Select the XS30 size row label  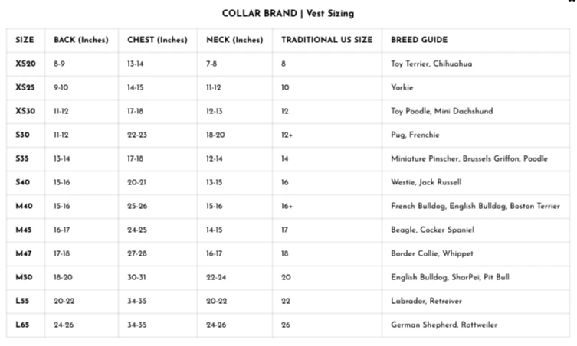coord(25,111)
